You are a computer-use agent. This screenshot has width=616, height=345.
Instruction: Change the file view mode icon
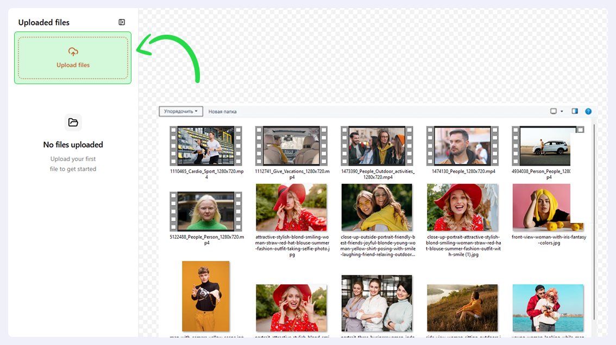pyautogui.click(x=554, y=111)
